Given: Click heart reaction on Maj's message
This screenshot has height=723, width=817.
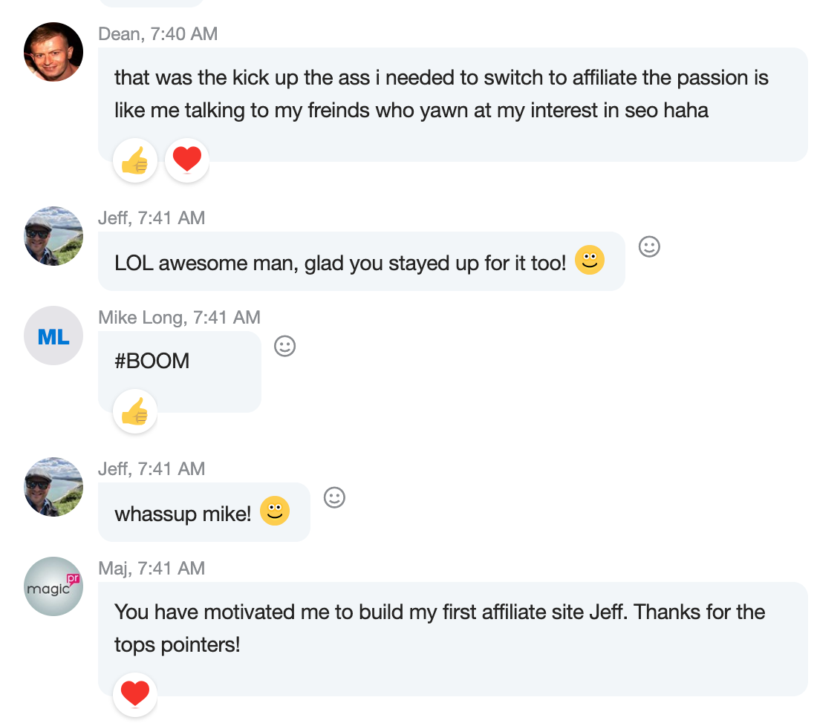Looking at the screenshot, I should [134, 694].
